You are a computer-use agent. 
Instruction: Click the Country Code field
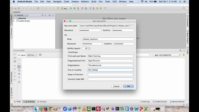point(111,79)
